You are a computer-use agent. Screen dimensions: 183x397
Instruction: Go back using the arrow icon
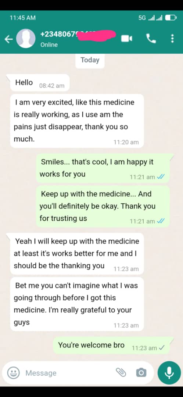coord(8,39)
